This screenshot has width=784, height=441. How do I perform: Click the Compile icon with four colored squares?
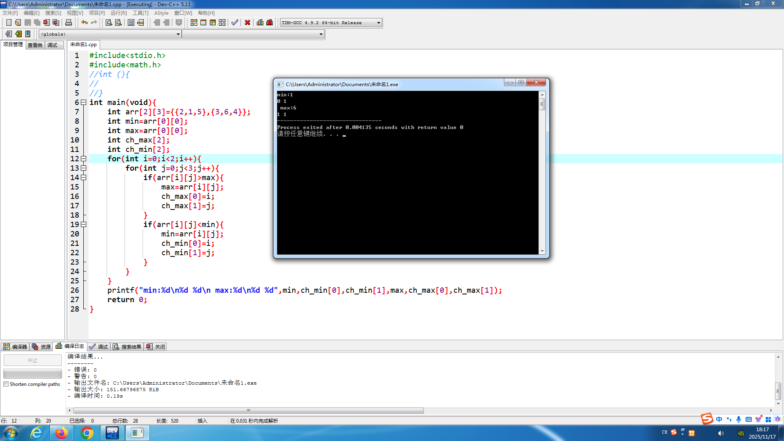tap(194, 22)
